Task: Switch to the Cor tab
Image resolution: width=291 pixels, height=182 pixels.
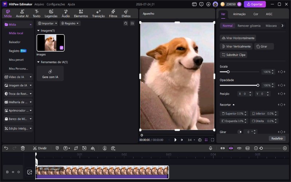Action: 256,14
